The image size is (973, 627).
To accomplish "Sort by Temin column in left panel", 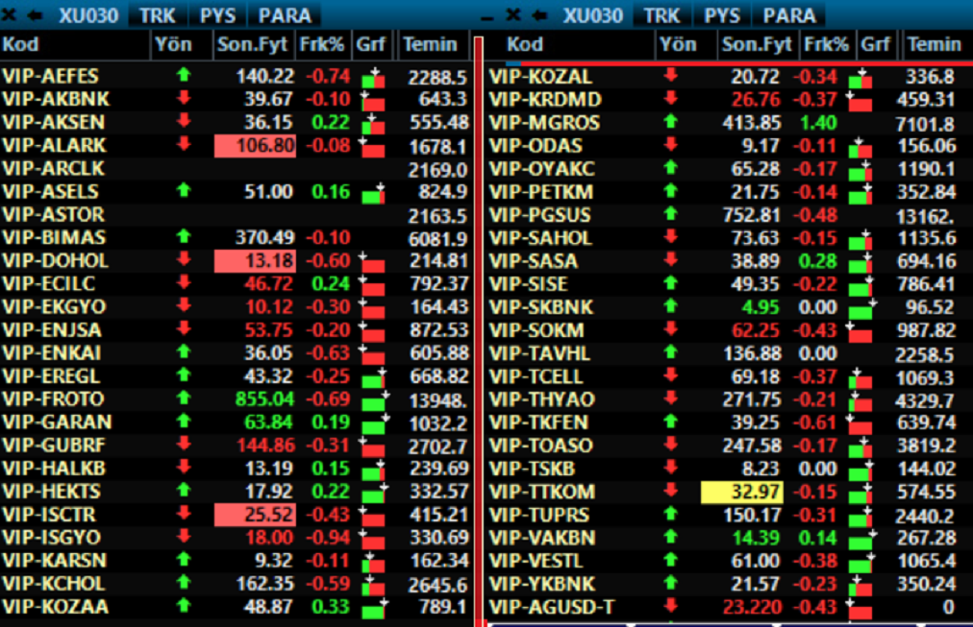I will 431,44.
